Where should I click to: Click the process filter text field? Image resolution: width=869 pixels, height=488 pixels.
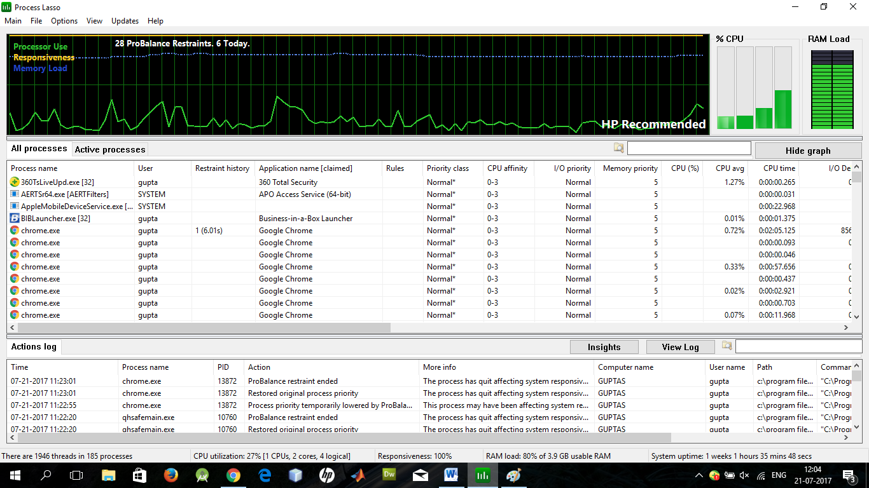(689, 148)
